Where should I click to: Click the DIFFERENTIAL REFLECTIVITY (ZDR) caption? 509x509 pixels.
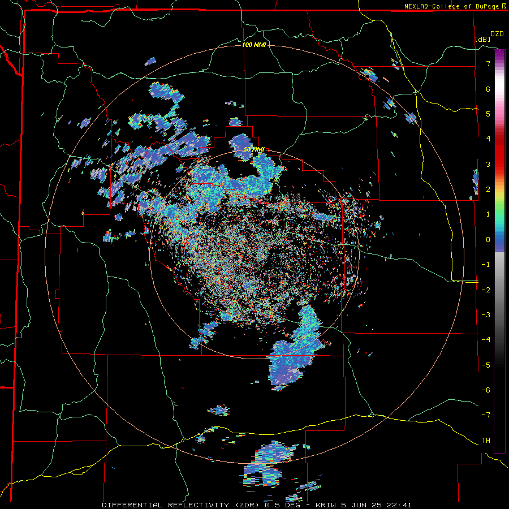pyautogui.click(x=181, y=505)
